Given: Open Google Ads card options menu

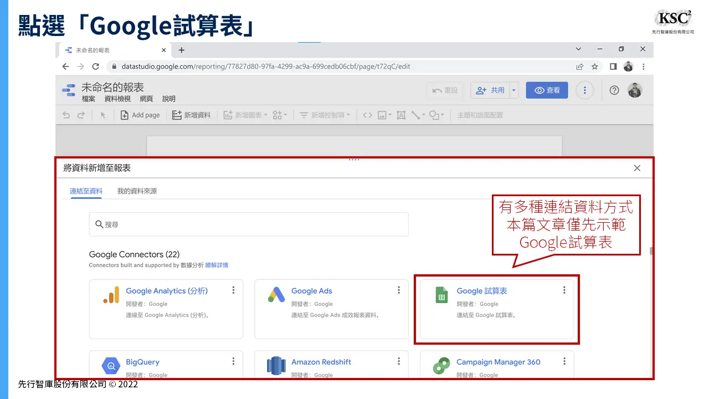Looking at the screenshot, I should (x=399, y=290).
